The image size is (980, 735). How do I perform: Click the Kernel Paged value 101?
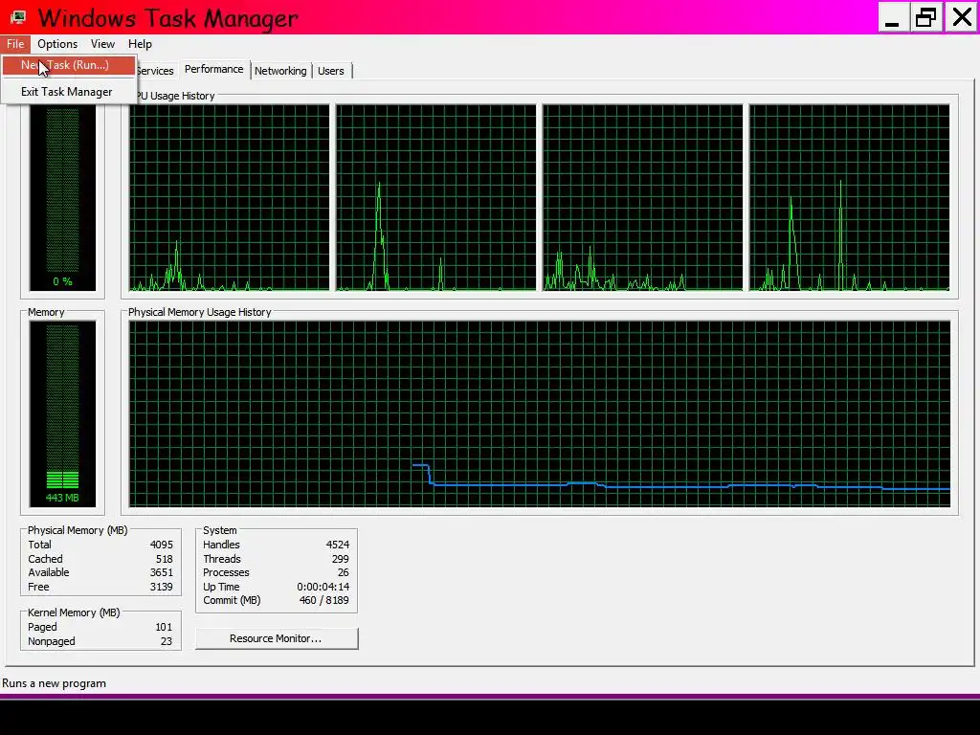click(164, 628)
